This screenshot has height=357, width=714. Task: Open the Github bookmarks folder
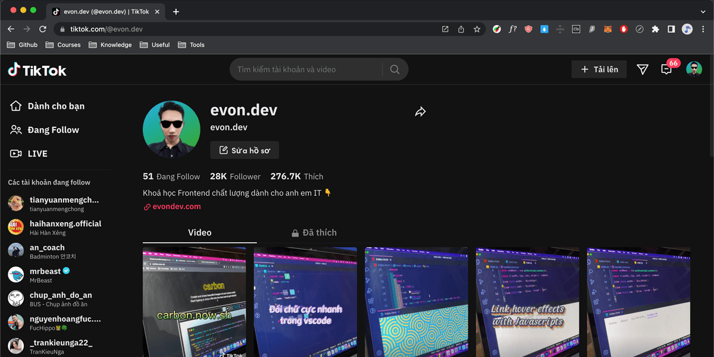point(22,45)
